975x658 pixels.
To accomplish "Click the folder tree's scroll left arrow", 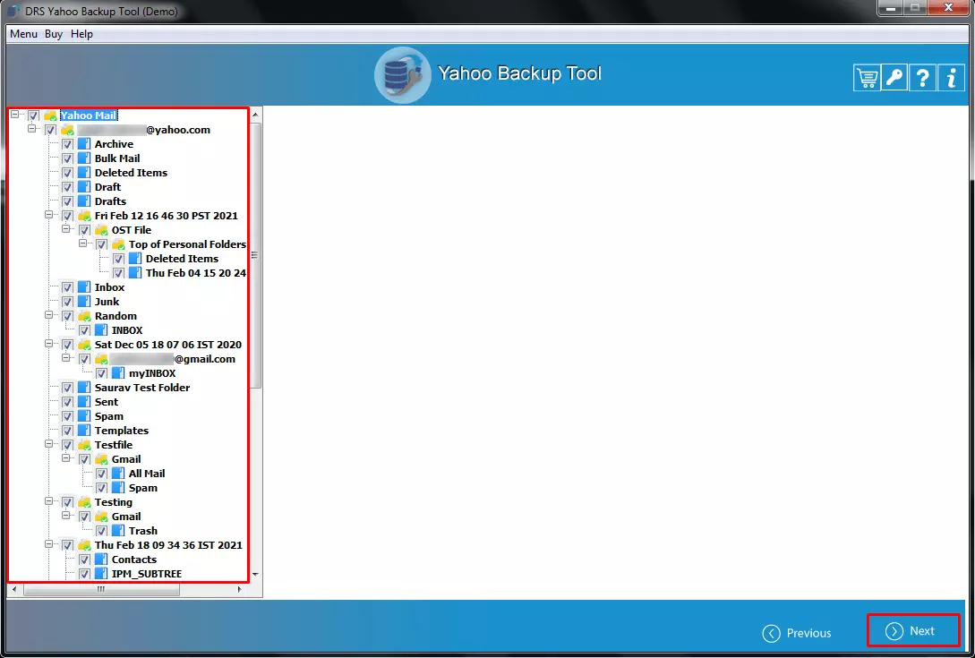I will pos(14,589).
